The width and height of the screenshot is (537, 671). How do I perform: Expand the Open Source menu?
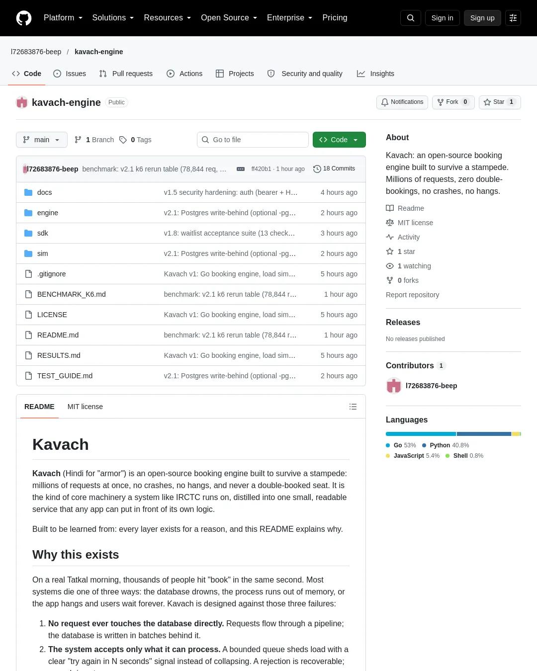coord(229,18)
